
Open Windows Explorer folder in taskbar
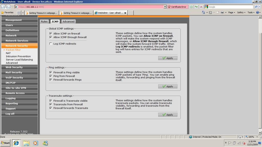[x=26, y=143]
